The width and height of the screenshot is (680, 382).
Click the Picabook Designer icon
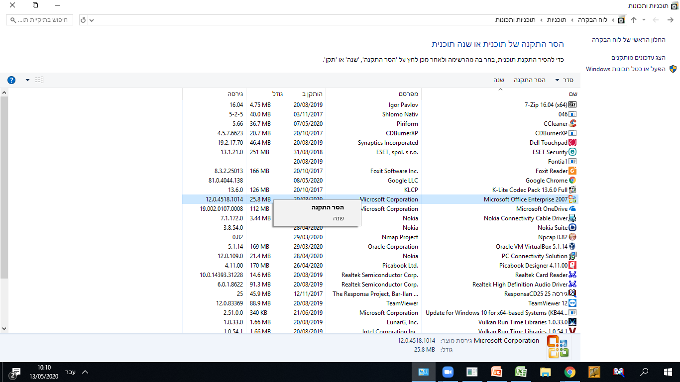pyautogui.click(x=572, y=266)
